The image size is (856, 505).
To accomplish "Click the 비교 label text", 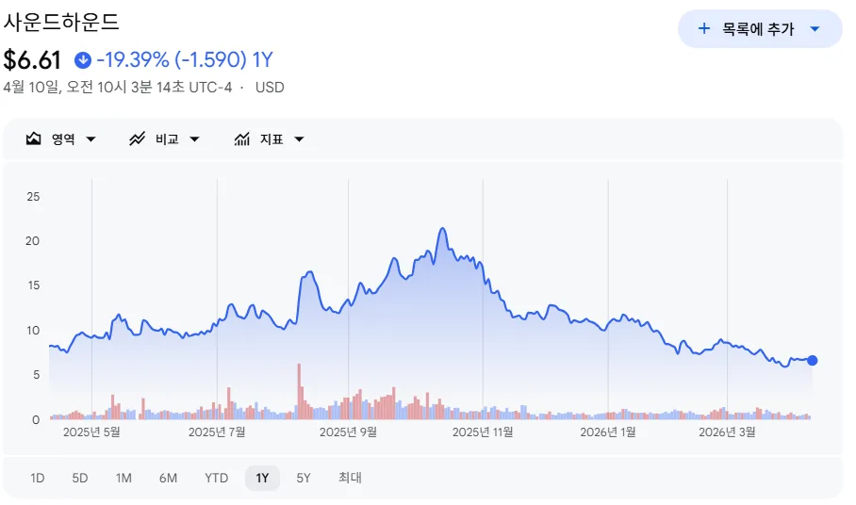I will 167,139.
